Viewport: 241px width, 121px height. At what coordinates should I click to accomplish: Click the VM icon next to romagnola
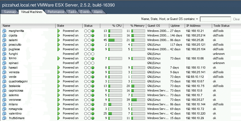pyautogui.click(x=4, y=109)
